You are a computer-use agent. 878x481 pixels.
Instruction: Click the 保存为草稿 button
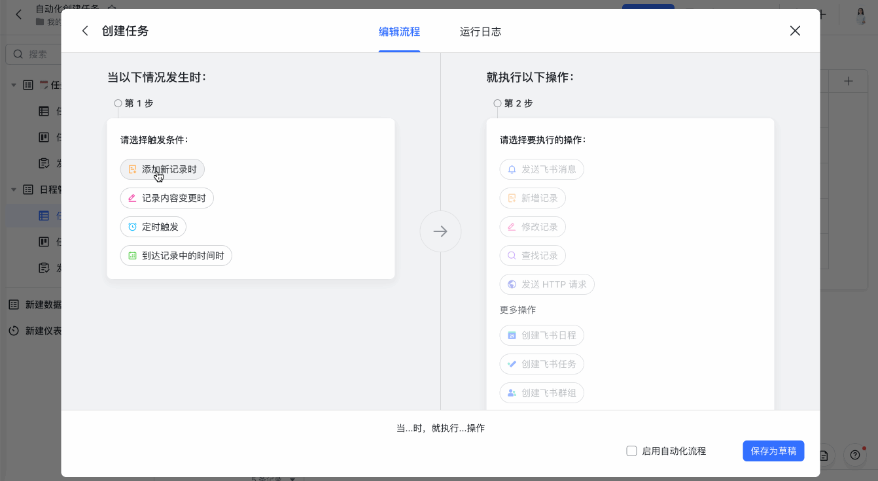pyautogui.click(x=773, y=450)
